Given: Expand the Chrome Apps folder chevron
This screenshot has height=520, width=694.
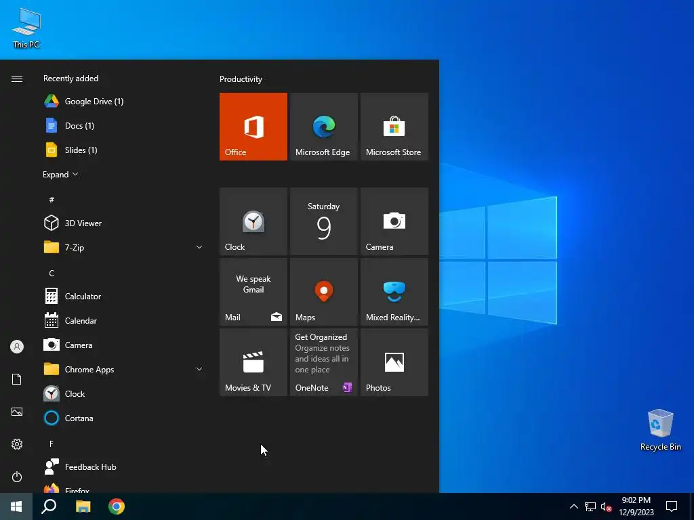Looking at the screenshot, I should 199,369.
